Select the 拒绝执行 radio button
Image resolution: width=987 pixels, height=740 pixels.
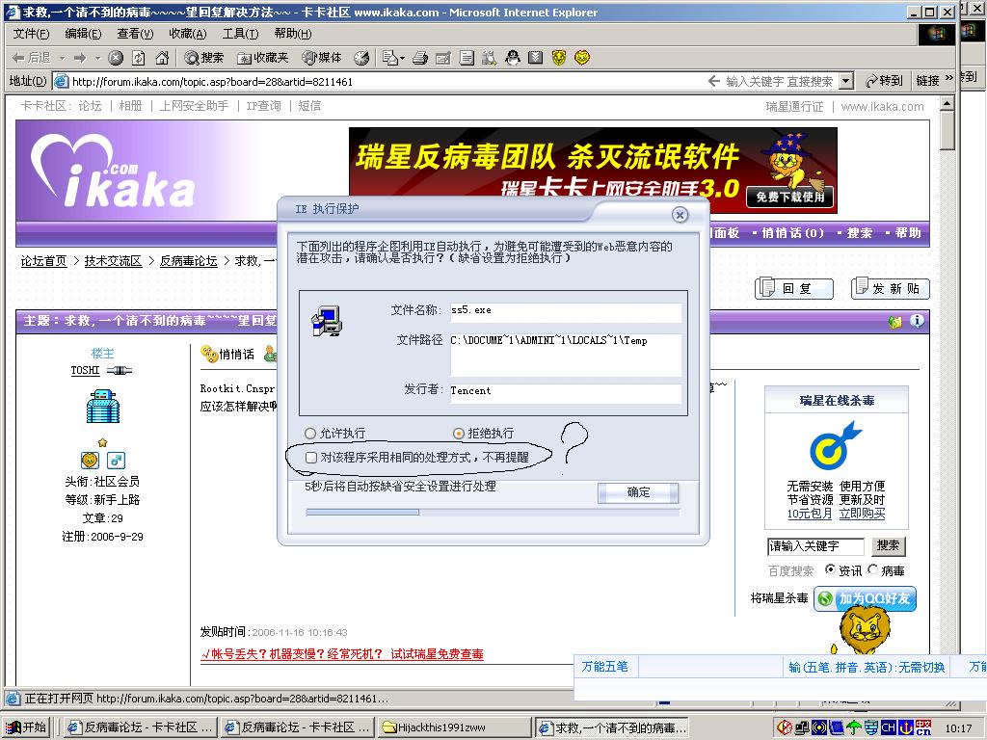pos(459,434)
